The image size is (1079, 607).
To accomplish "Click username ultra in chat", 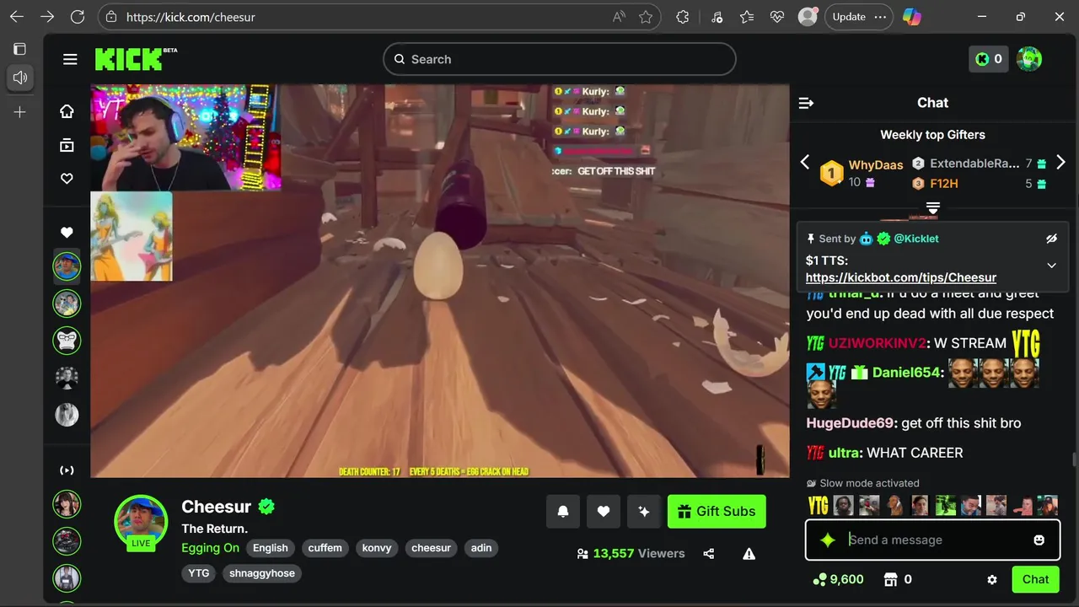I will 845,453.
